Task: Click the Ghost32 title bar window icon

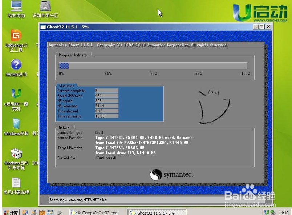Action: (x=43, y=27)
